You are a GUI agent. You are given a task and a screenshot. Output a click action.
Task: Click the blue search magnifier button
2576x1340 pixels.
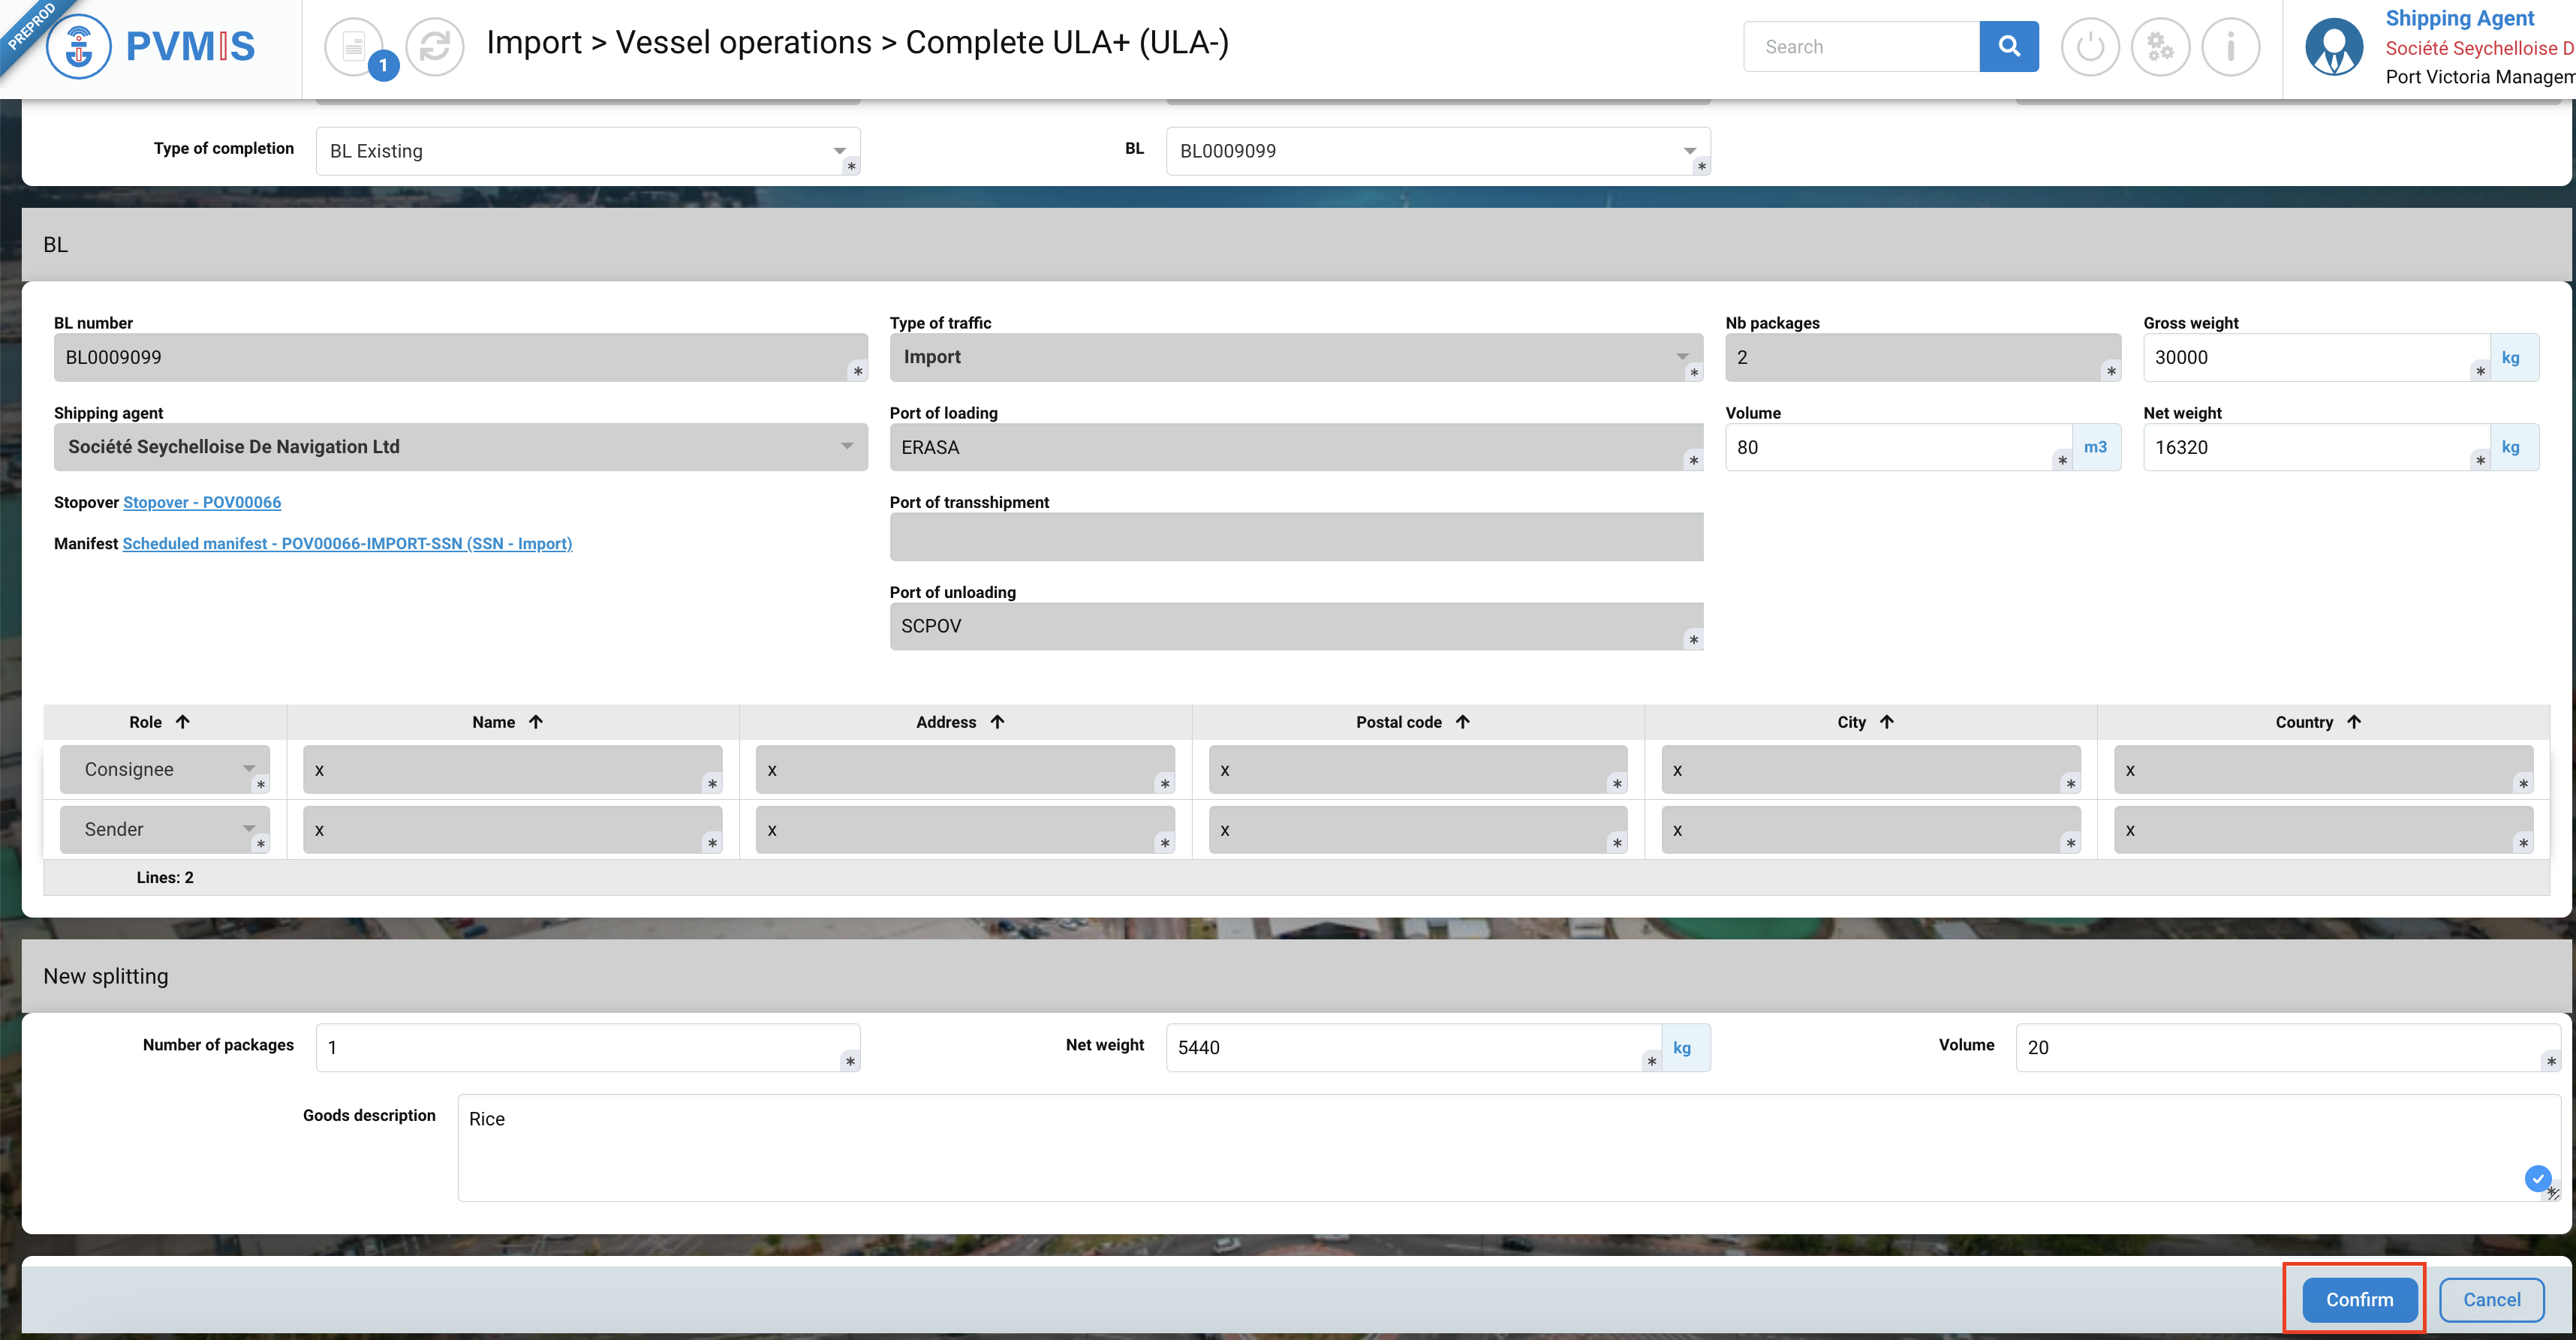(x=2008, y=46)
